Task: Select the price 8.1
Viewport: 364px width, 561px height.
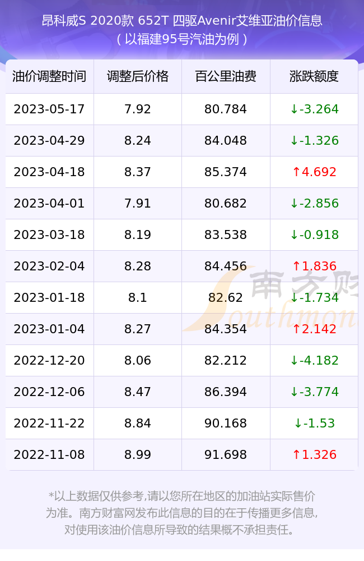Action: click(x=138, y=298)
